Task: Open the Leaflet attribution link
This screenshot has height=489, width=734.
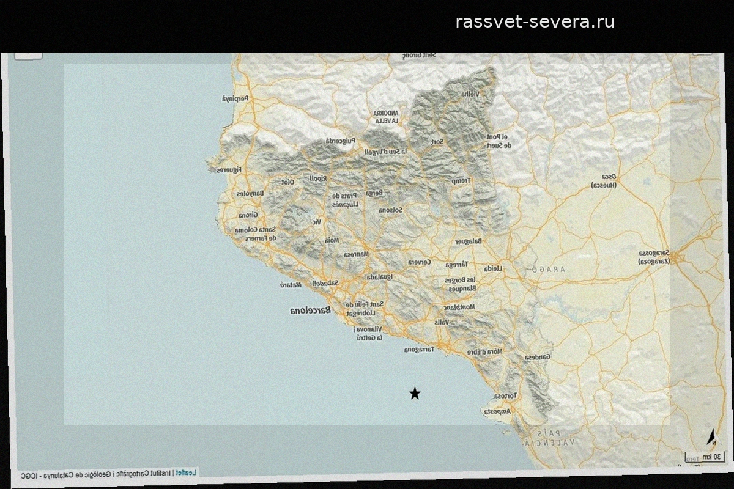Action: [186, 472]
